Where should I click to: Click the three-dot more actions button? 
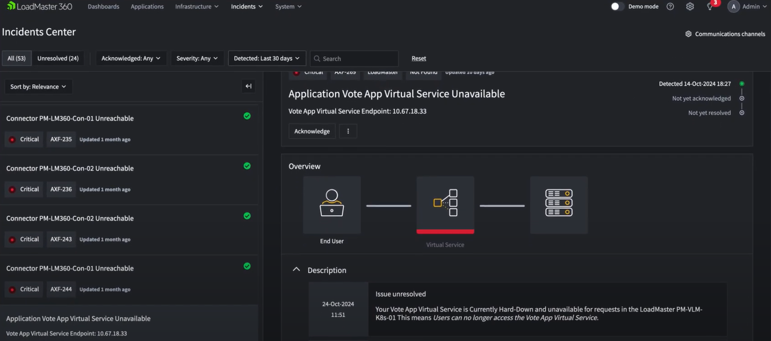tap(348, 131)
